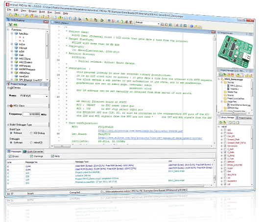Image resolution: width=260 pixels, height=222 pixels.
Task: Open the Project menu
Action: tap(32, 11)
